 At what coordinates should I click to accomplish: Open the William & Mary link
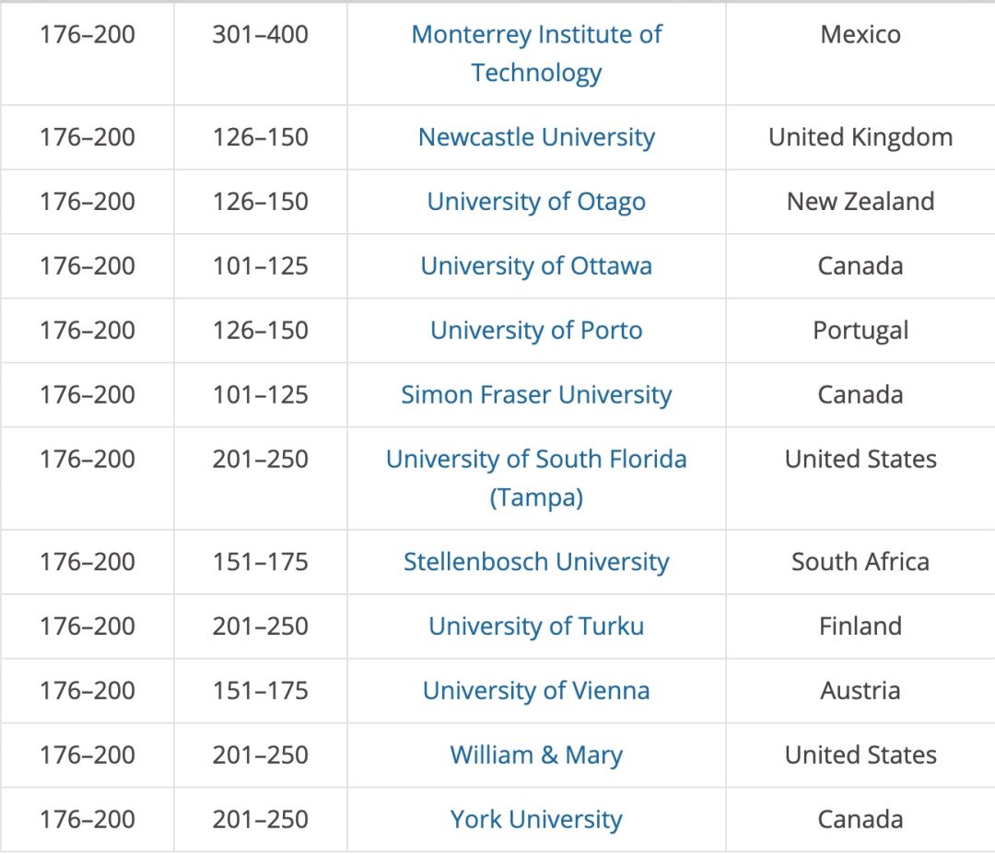(x=536, y=755)
